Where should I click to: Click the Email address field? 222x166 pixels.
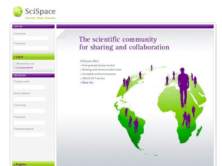[29, 99]
